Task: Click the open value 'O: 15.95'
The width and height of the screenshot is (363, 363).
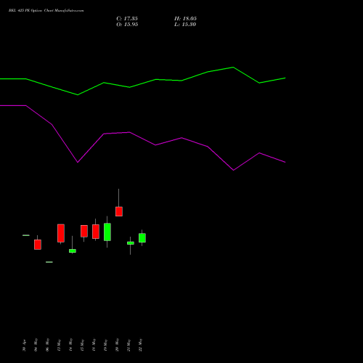Action: [x=127, y=25]
